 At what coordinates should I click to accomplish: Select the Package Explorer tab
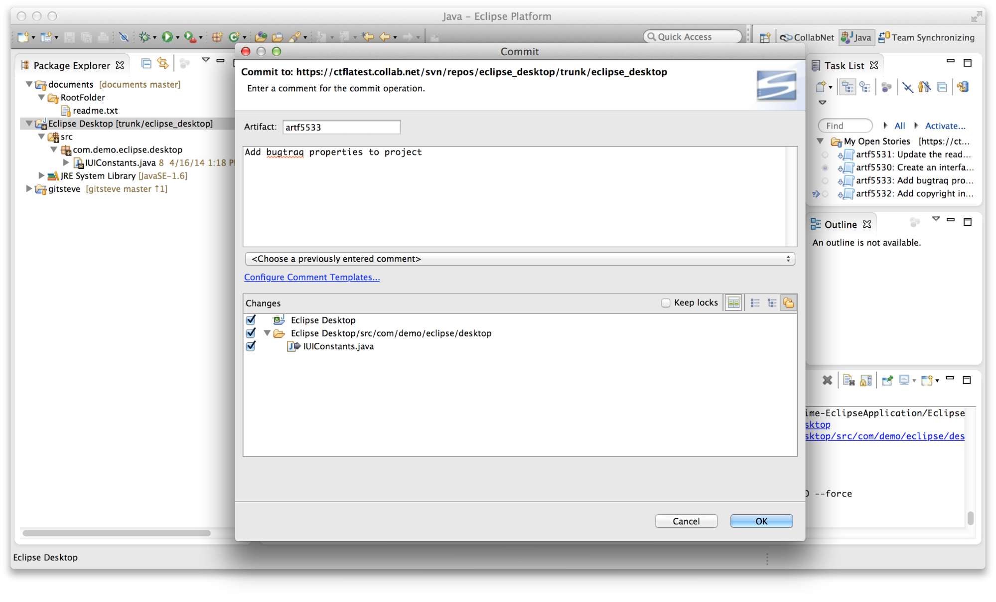[72, 65]
